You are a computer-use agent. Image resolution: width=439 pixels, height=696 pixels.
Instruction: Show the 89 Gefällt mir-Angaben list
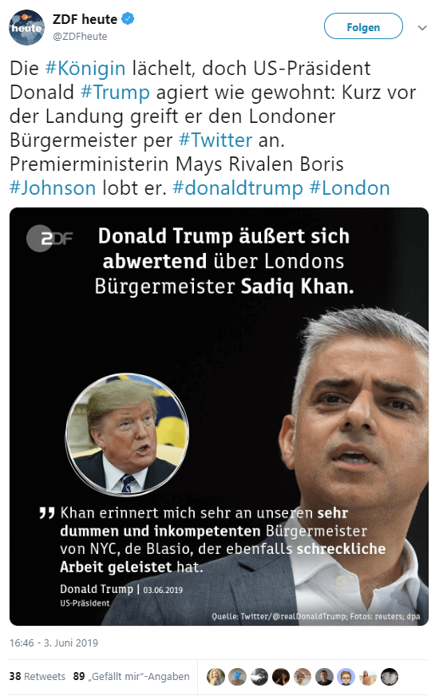point(132,676)
